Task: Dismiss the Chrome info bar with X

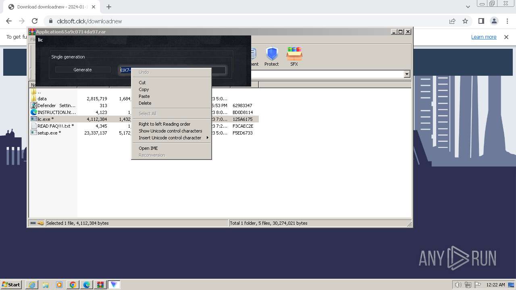Action: 506,37
